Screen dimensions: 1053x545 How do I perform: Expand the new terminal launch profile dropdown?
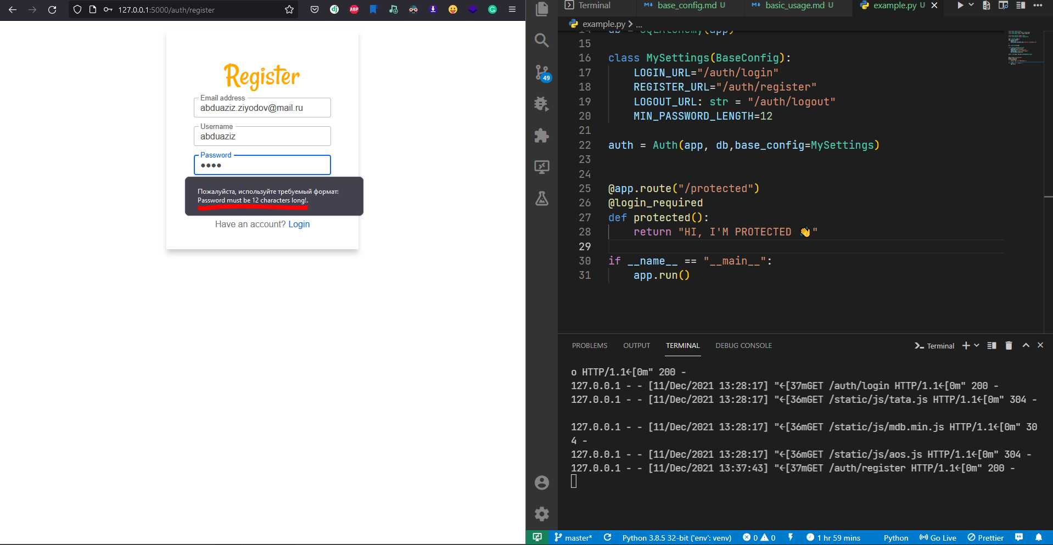(977, 346)
